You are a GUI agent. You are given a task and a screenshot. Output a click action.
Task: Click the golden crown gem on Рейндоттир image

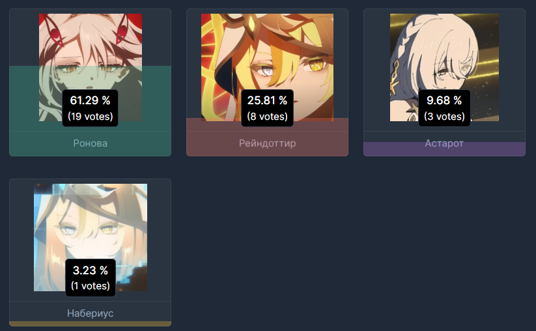[252, 23]
